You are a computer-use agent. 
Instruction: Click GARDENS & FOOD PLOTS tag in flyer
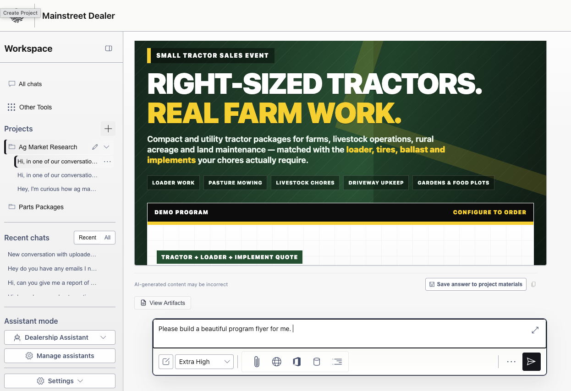coord(453,183)
